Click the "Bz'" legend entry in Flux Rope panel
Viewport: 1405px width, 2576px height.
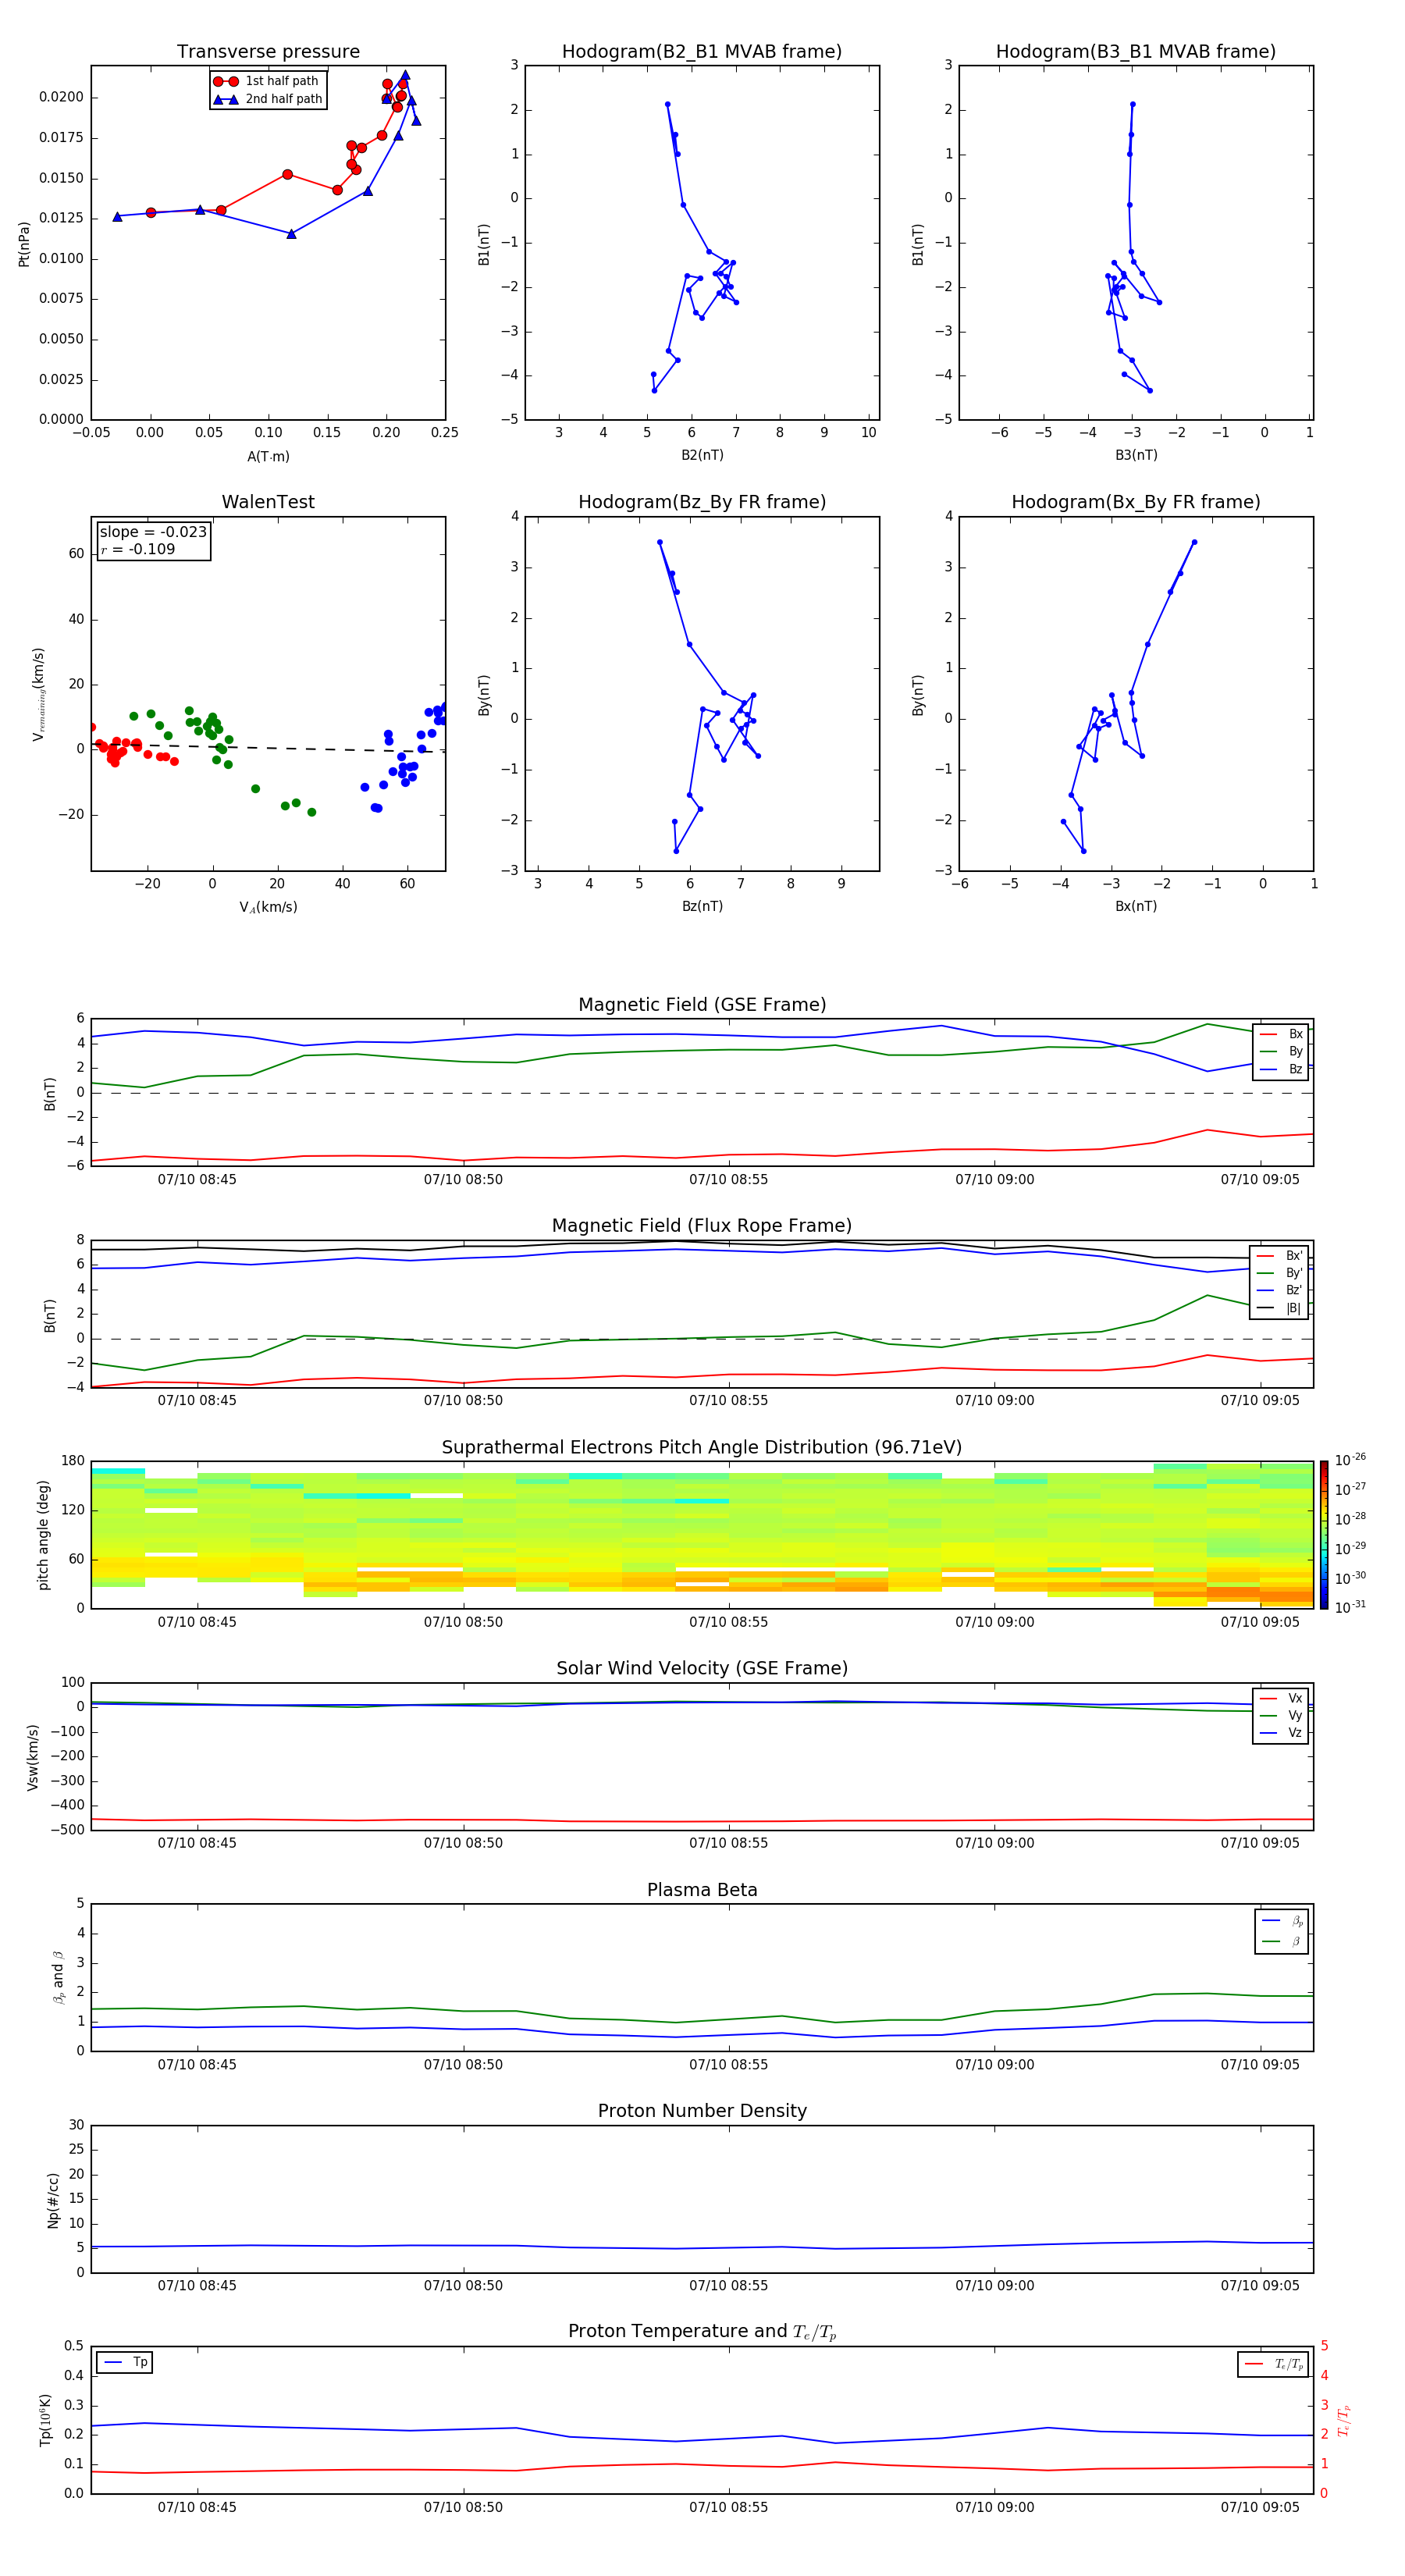(1280, 1290)
